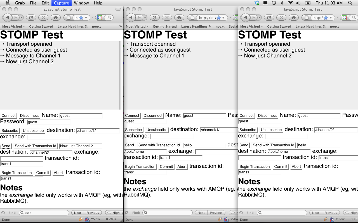Open the Capture menu
Image resolution: width=358 pixels, height=223 pixels.
tap(61, 3)
